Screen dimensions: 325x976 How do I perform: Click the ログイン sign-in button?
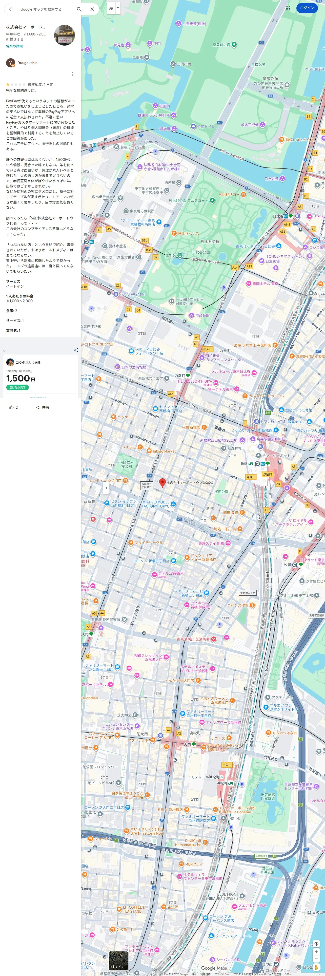pyautogui.click(x=307, y=8)
